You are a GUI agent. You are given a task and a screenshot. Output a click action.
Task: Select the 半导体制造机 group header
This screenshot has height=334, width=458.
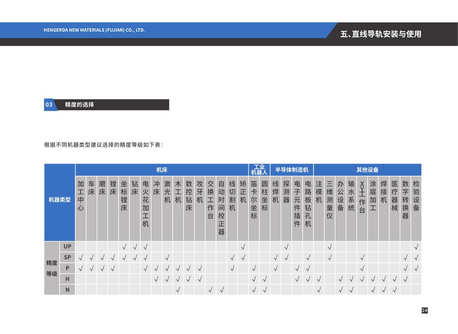(x=291, y=169)
